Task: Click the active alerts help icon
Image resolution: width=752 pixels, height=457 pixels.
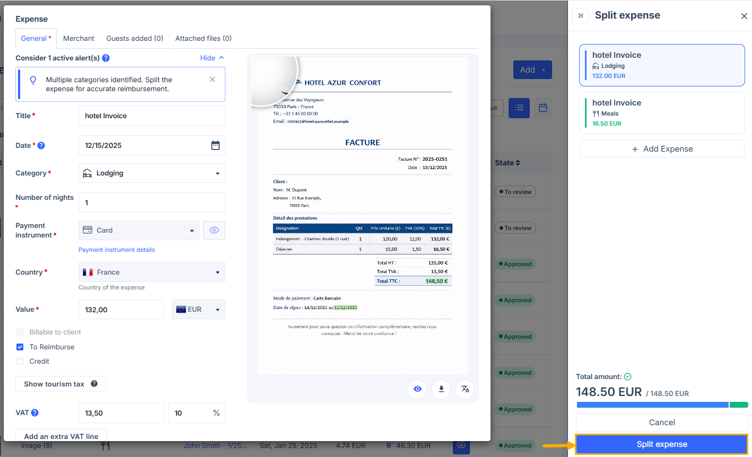Action: [x=106, y=58]
